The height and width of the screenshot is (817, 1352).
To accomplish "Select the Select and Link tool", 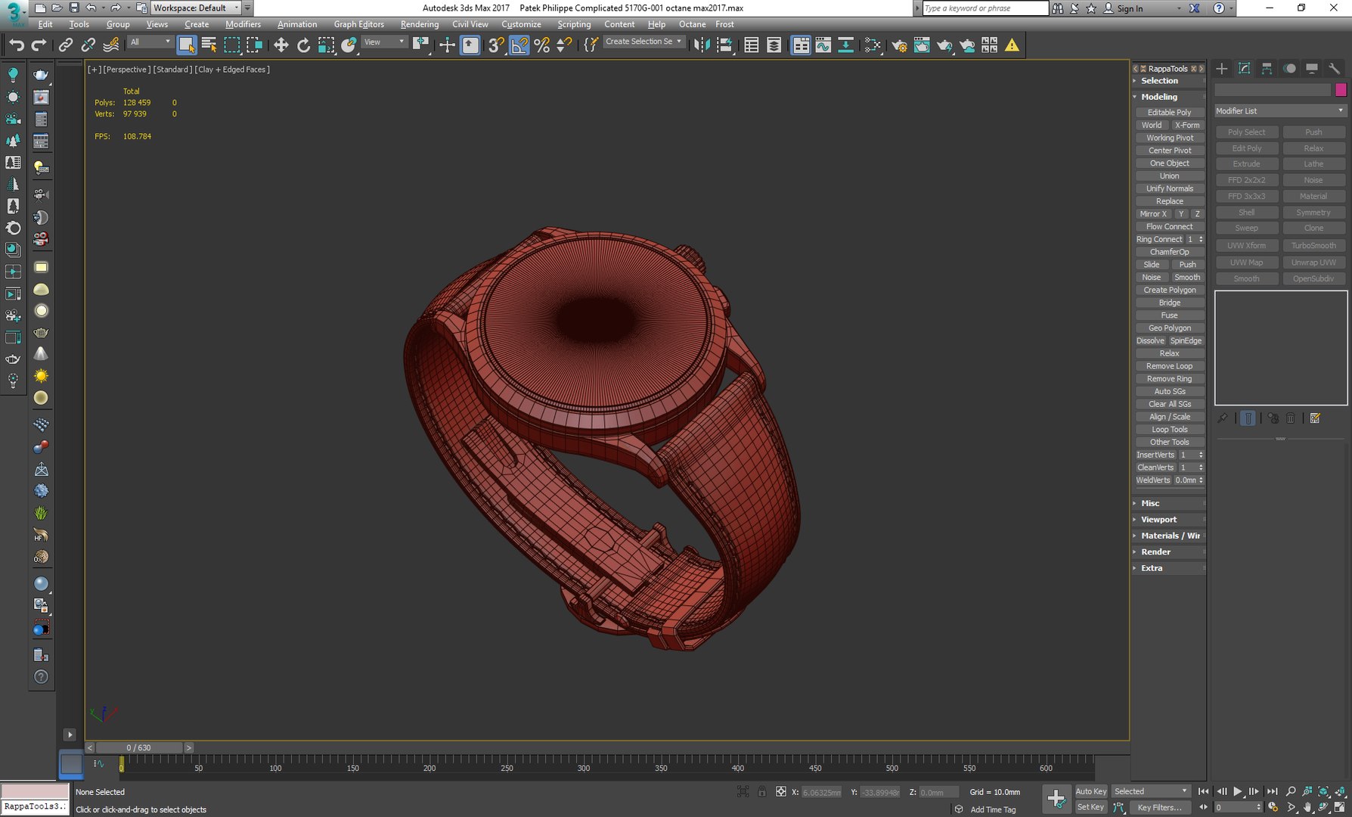I will coord(65,45).
